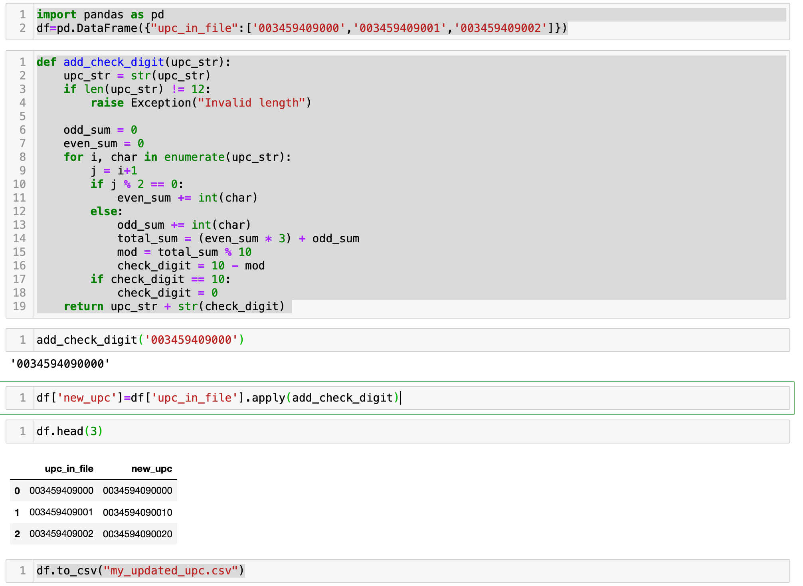Click row index 0 in the table
This screenshot has width=803, height=586.
tap(17, 491)
